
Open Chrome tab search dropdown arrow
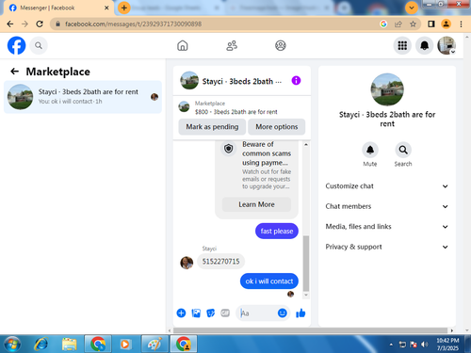(x=412, y=8)
